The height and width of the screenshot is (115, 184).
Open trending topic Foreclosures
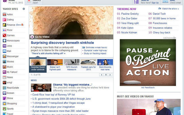[160, 23]
